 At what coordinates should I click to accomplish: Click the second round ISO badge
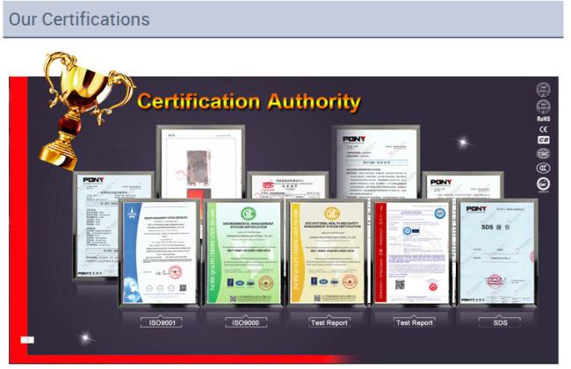click(543, 105)
